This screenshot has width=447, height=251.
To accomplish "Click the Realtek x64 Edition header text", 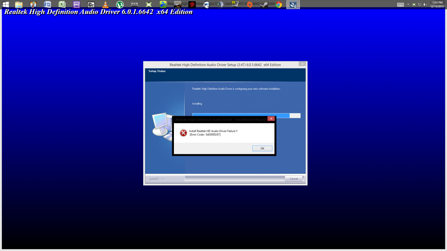I will pyautogui.click(x=98, y=12).
